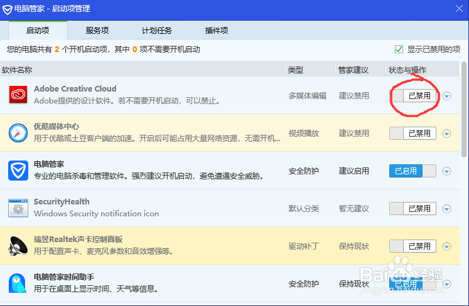Toggle Adobe Creative Cloud startup switch
The height and width of the screenshot is (306, 469).
click(x=412, y=95)
